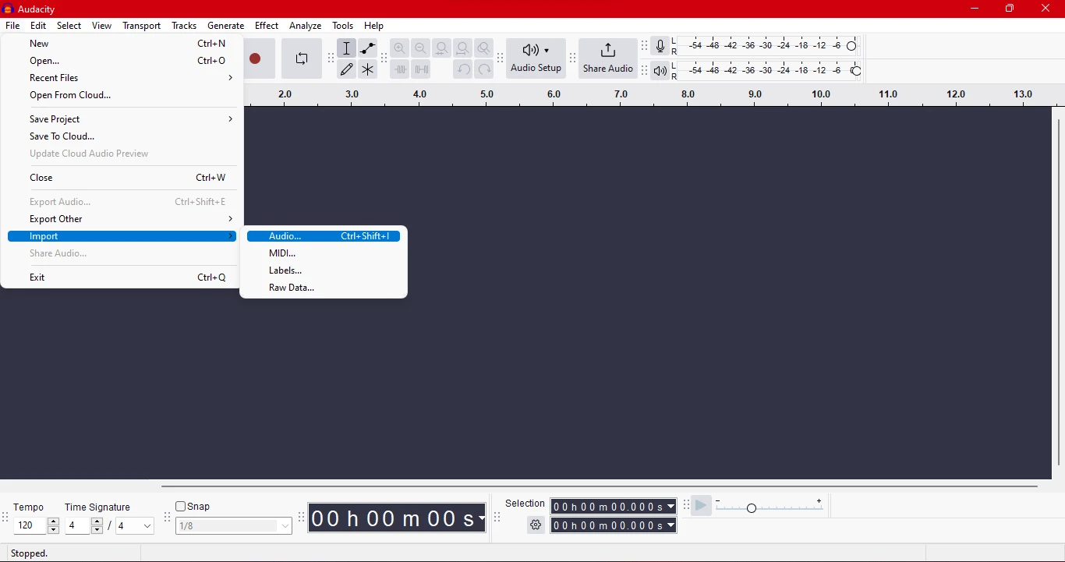
Task: Expand the Recent Files submenu
Action: click(122, 78)
